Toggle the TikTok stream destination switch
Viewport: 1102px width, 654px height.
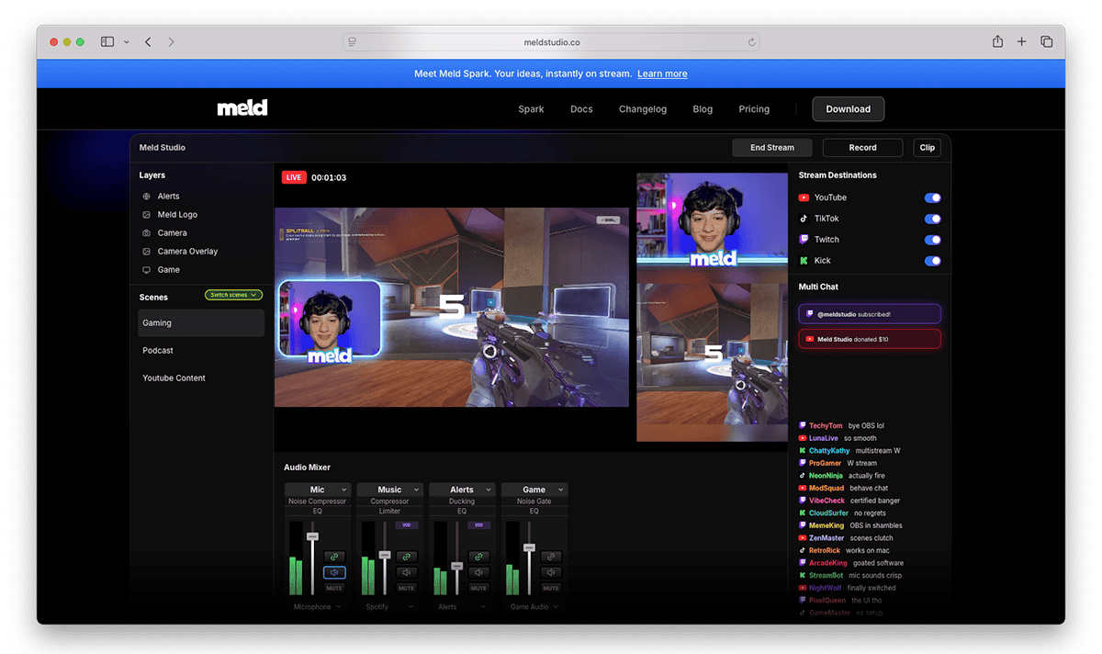click(x=932, y=219)
